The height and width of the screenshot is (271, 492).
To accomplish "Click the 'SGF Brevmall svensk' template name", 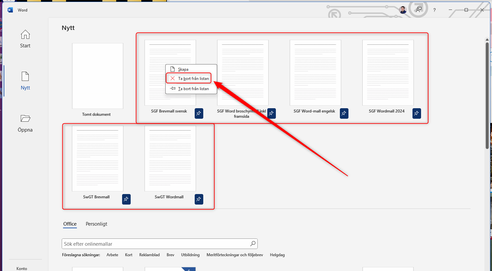I will (x=169, y=111).
